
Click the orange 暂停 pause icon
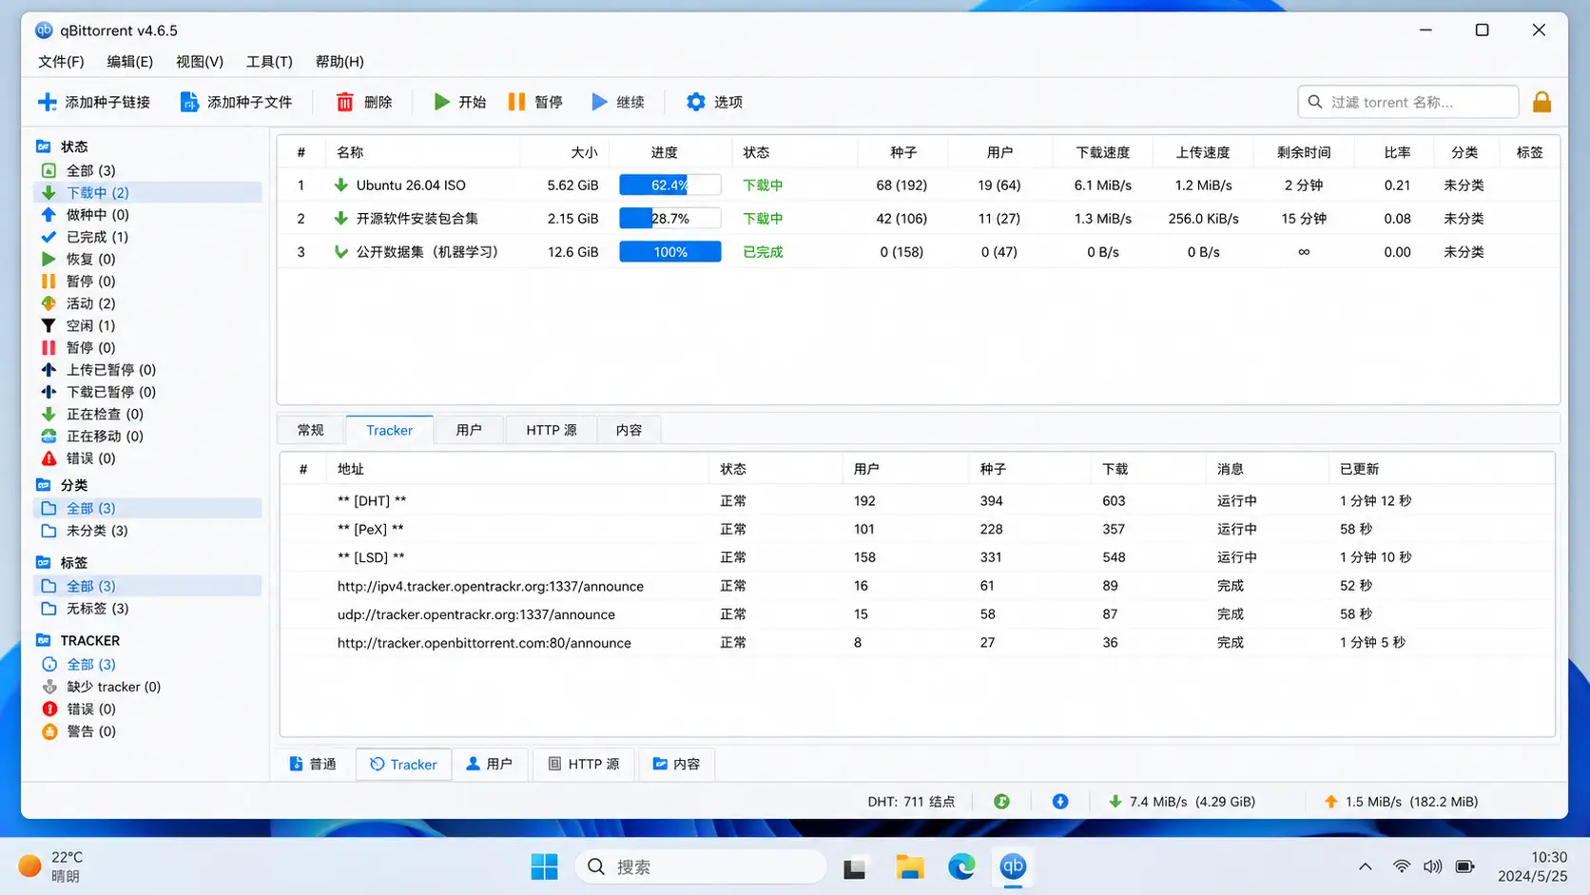516,102
